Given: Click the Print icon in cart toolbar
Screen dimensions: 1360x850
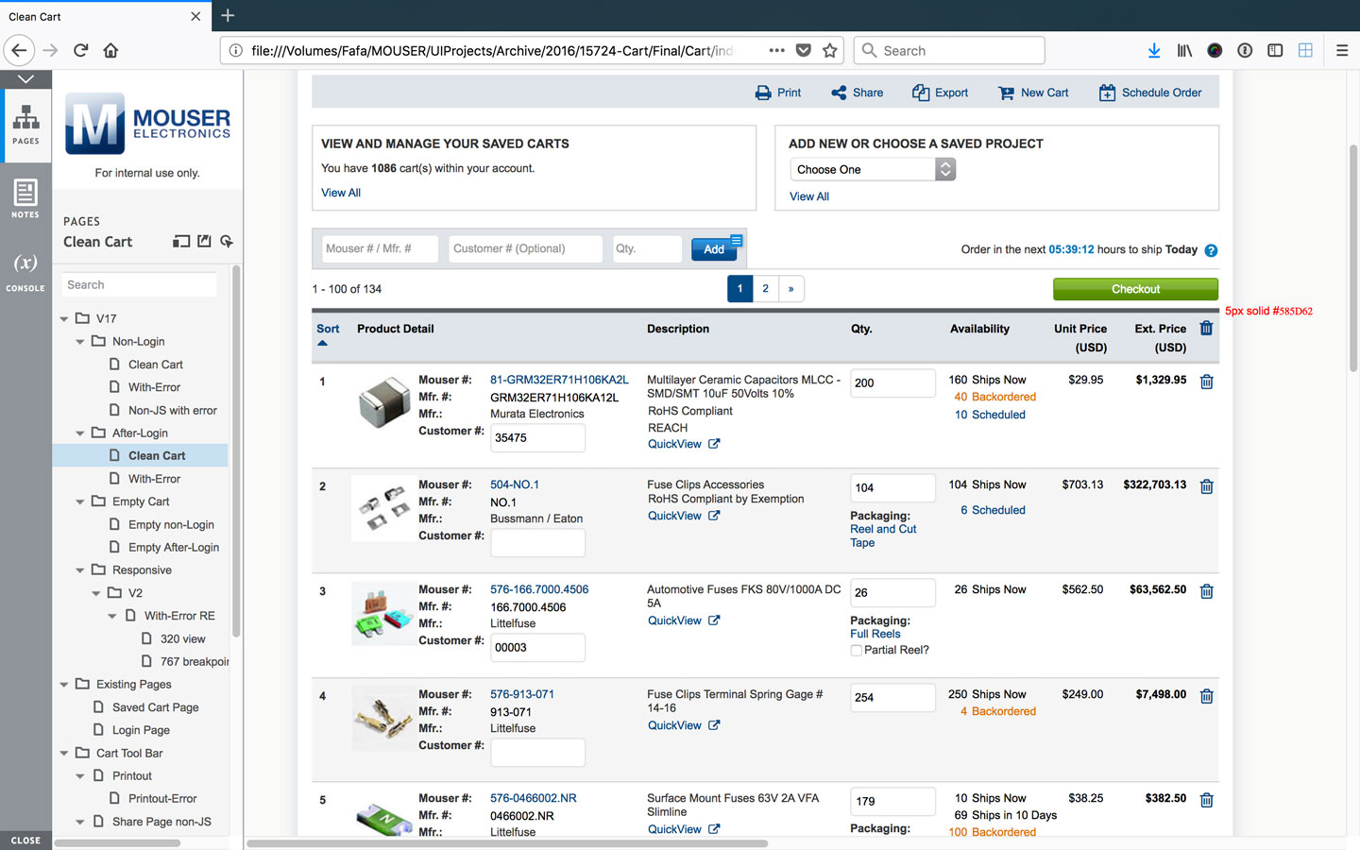Looking at the screenshot, I should tap(763, 93).
